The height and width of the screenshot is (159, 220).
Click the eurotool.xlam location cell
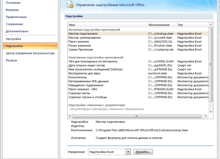[x=157, y=73]
